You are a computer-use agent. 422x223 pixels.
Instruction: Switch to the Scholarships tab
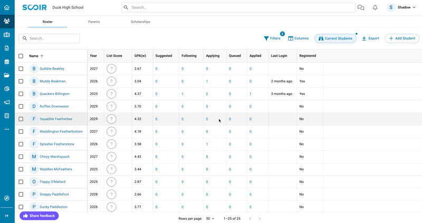140,22
